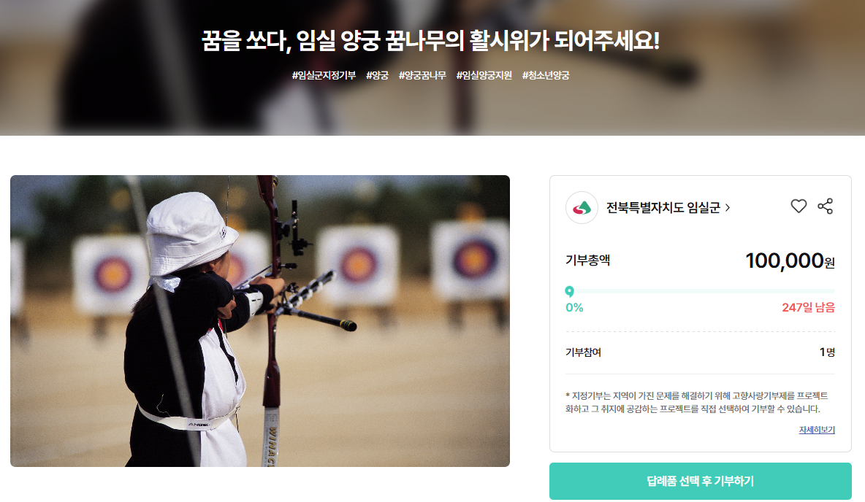Click the archery photo thumbnail

pos(260,321)
